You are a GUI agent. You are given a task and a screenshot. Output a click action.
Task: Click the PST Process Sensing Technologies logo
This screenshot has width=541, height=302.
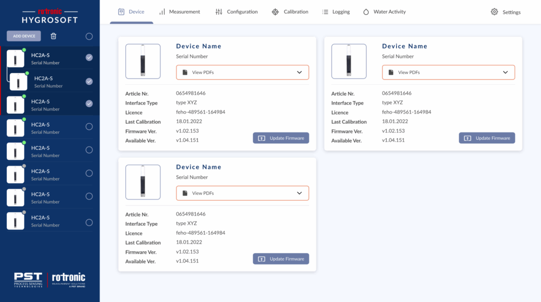pyautogui.click(x=28, y=280)
